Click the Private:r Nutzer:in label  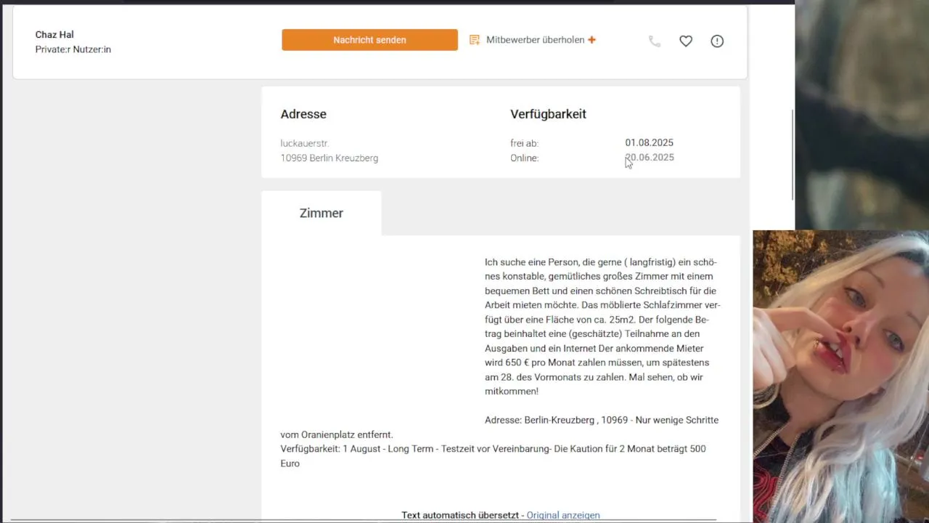pos(73,49)
